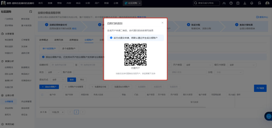The image size is (272, 128).
Task: Switch to 政策概述 tab
Action: coord(44,40)
